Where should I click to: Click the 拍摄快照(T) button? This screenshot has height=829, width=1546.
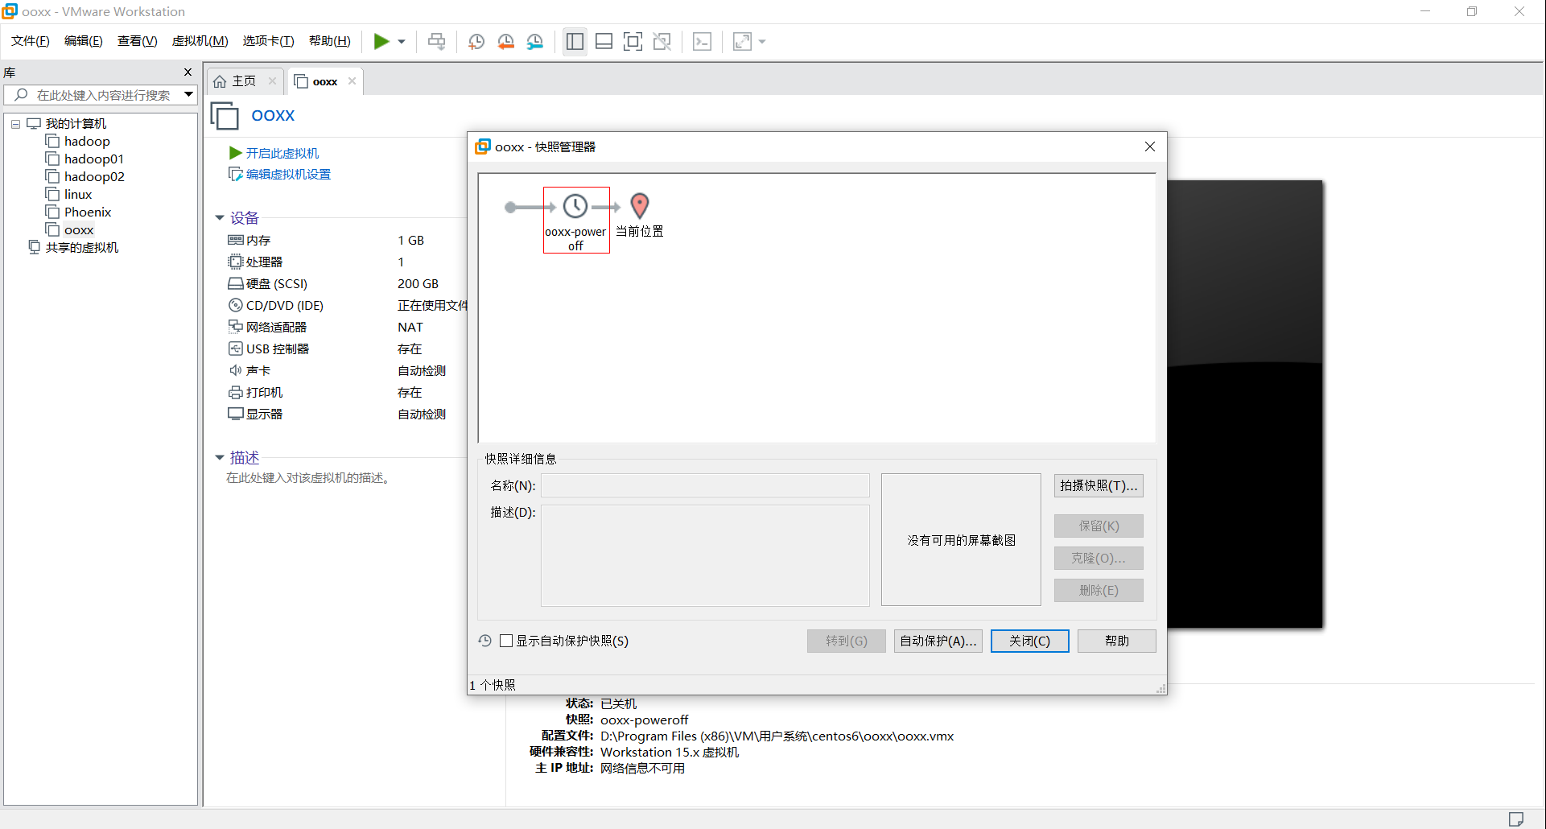point(1098,485)
